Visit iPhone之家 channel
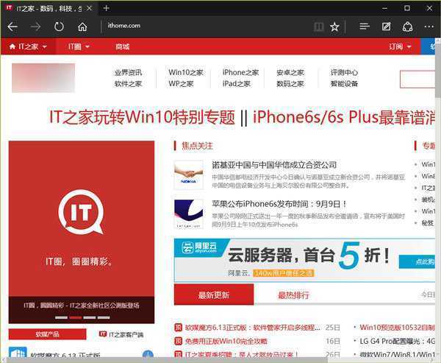Image resolution: width=441 pixels, height=363 pixels. 240,72
